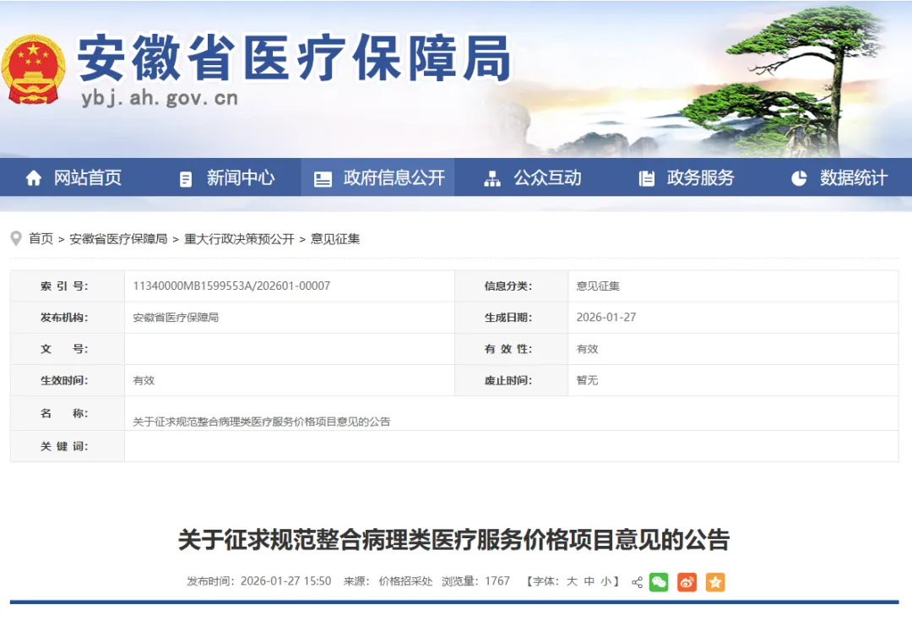This screenshot has height=621, width=912.
Task: Click the org-chart icon beside 公众互动
Action: [492, 178]
